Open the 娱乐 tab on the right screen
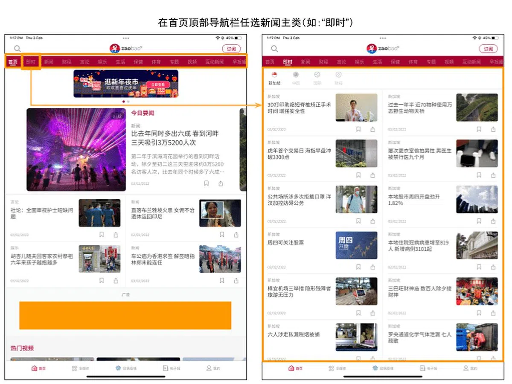Image resolution: width=512 pixels, height=384 pixels. [359, 62]
